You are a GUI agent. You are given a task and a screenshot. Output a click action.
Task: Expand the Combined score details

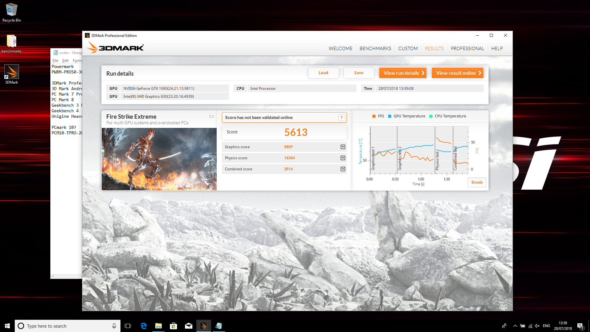(x=343, y=169)
